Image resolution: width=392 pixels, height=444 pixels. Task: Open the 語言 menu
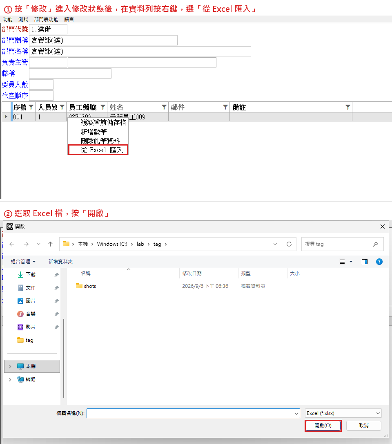coord(69,20)
